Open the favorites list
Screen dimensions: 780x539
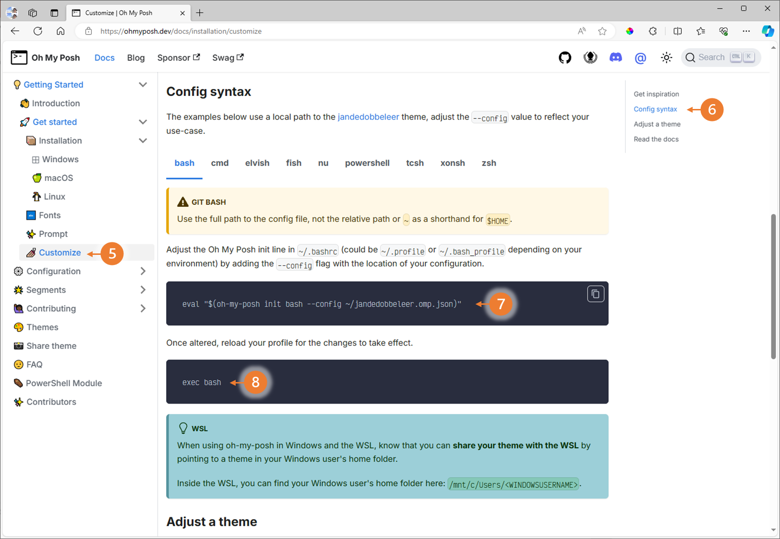[701, 31]
